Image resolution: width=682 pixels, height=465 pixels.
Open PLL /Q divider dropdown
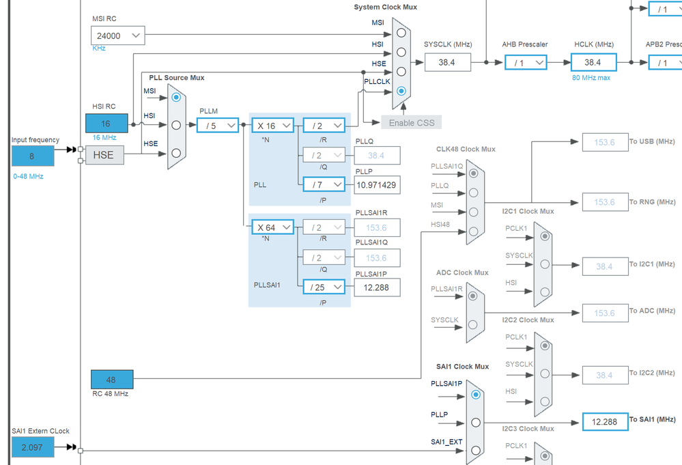point(324,155)
